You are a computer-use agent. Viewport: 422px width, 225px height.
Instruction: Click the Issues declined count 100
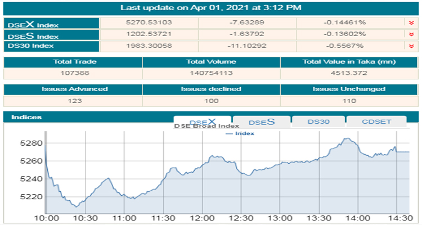click(210, 101)
